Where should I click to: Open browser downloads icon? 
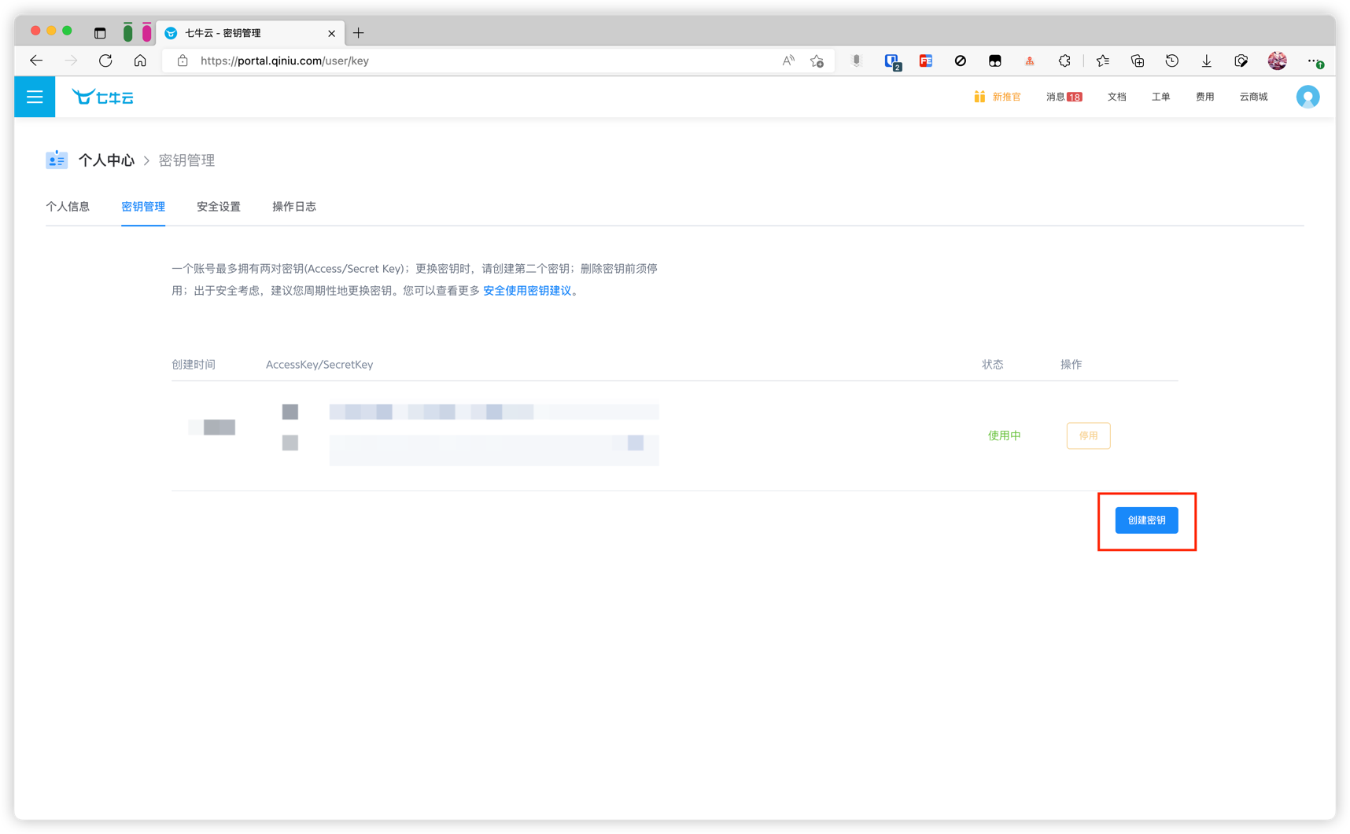coord(1206,61)
